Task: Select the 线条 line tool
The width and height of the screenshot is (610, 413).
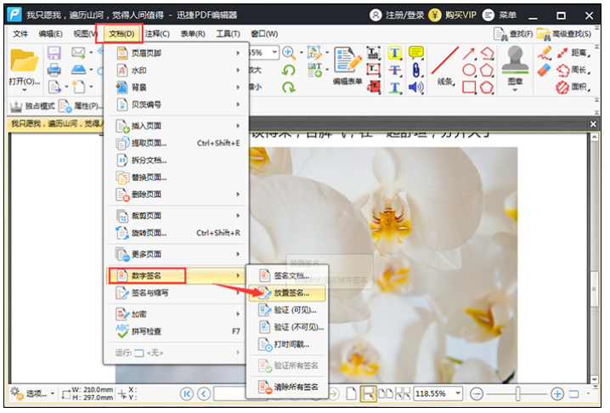Action: coord(445,65)
